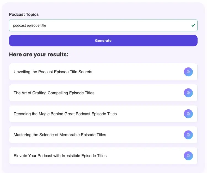
Task: Select text 'Mastering the Science of Memorable Episode Titles'
Action: (x=60, y=135)
